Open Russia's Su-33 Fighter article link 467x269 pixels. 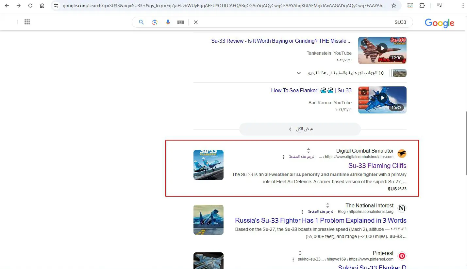321,220
